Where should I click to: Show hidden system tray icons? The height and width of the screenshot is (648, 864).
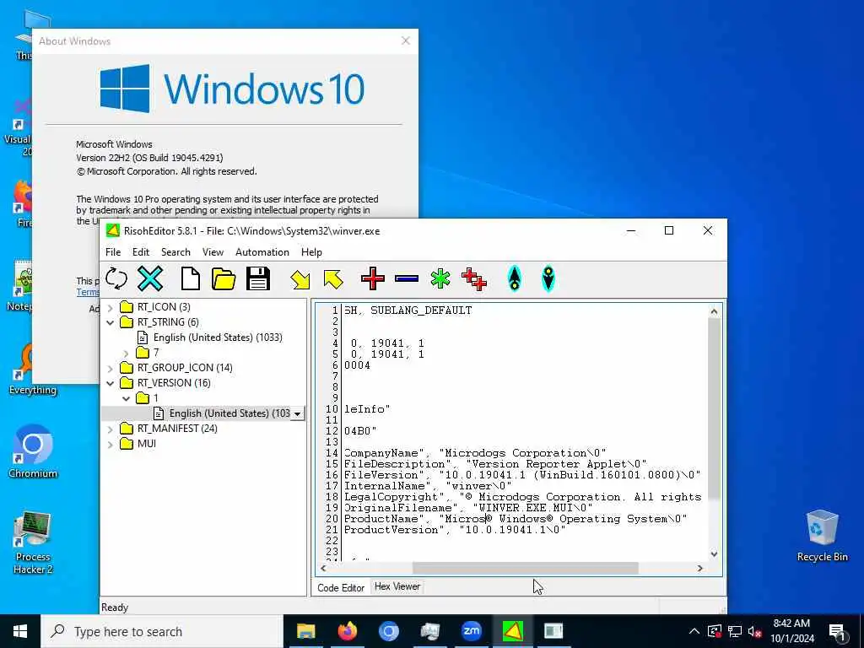tap(694, 631)
